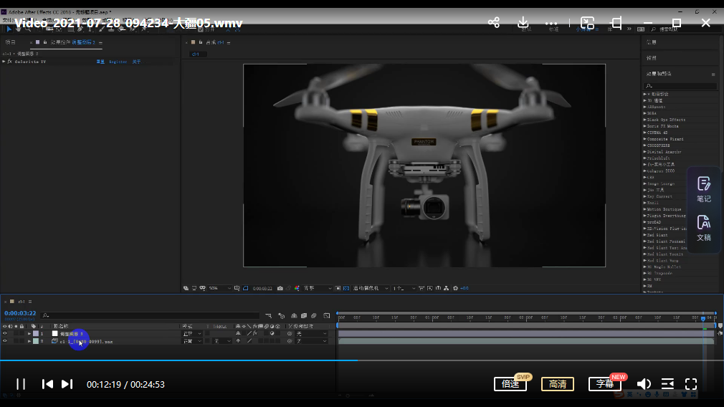The image size is (724, 407).
Task: Open the timeline c1-1 panel menu
Action: click(x=30, y=302)
